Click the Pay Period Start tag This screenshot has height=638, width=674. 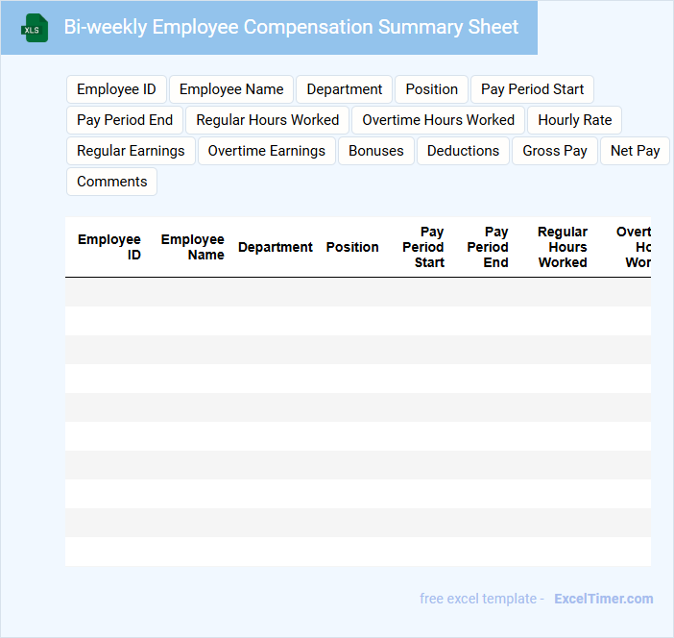(532, 89)
